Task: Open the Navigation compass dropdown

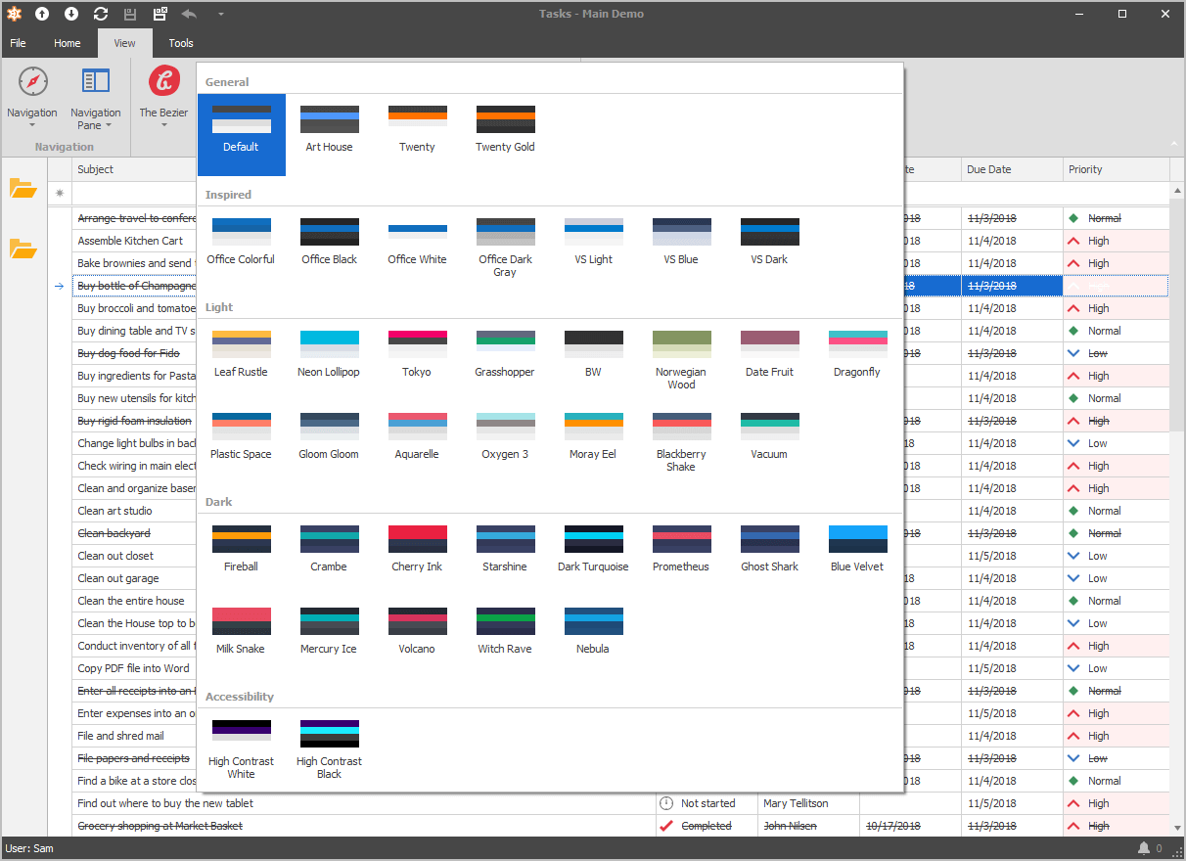Action: click(32, 98)
